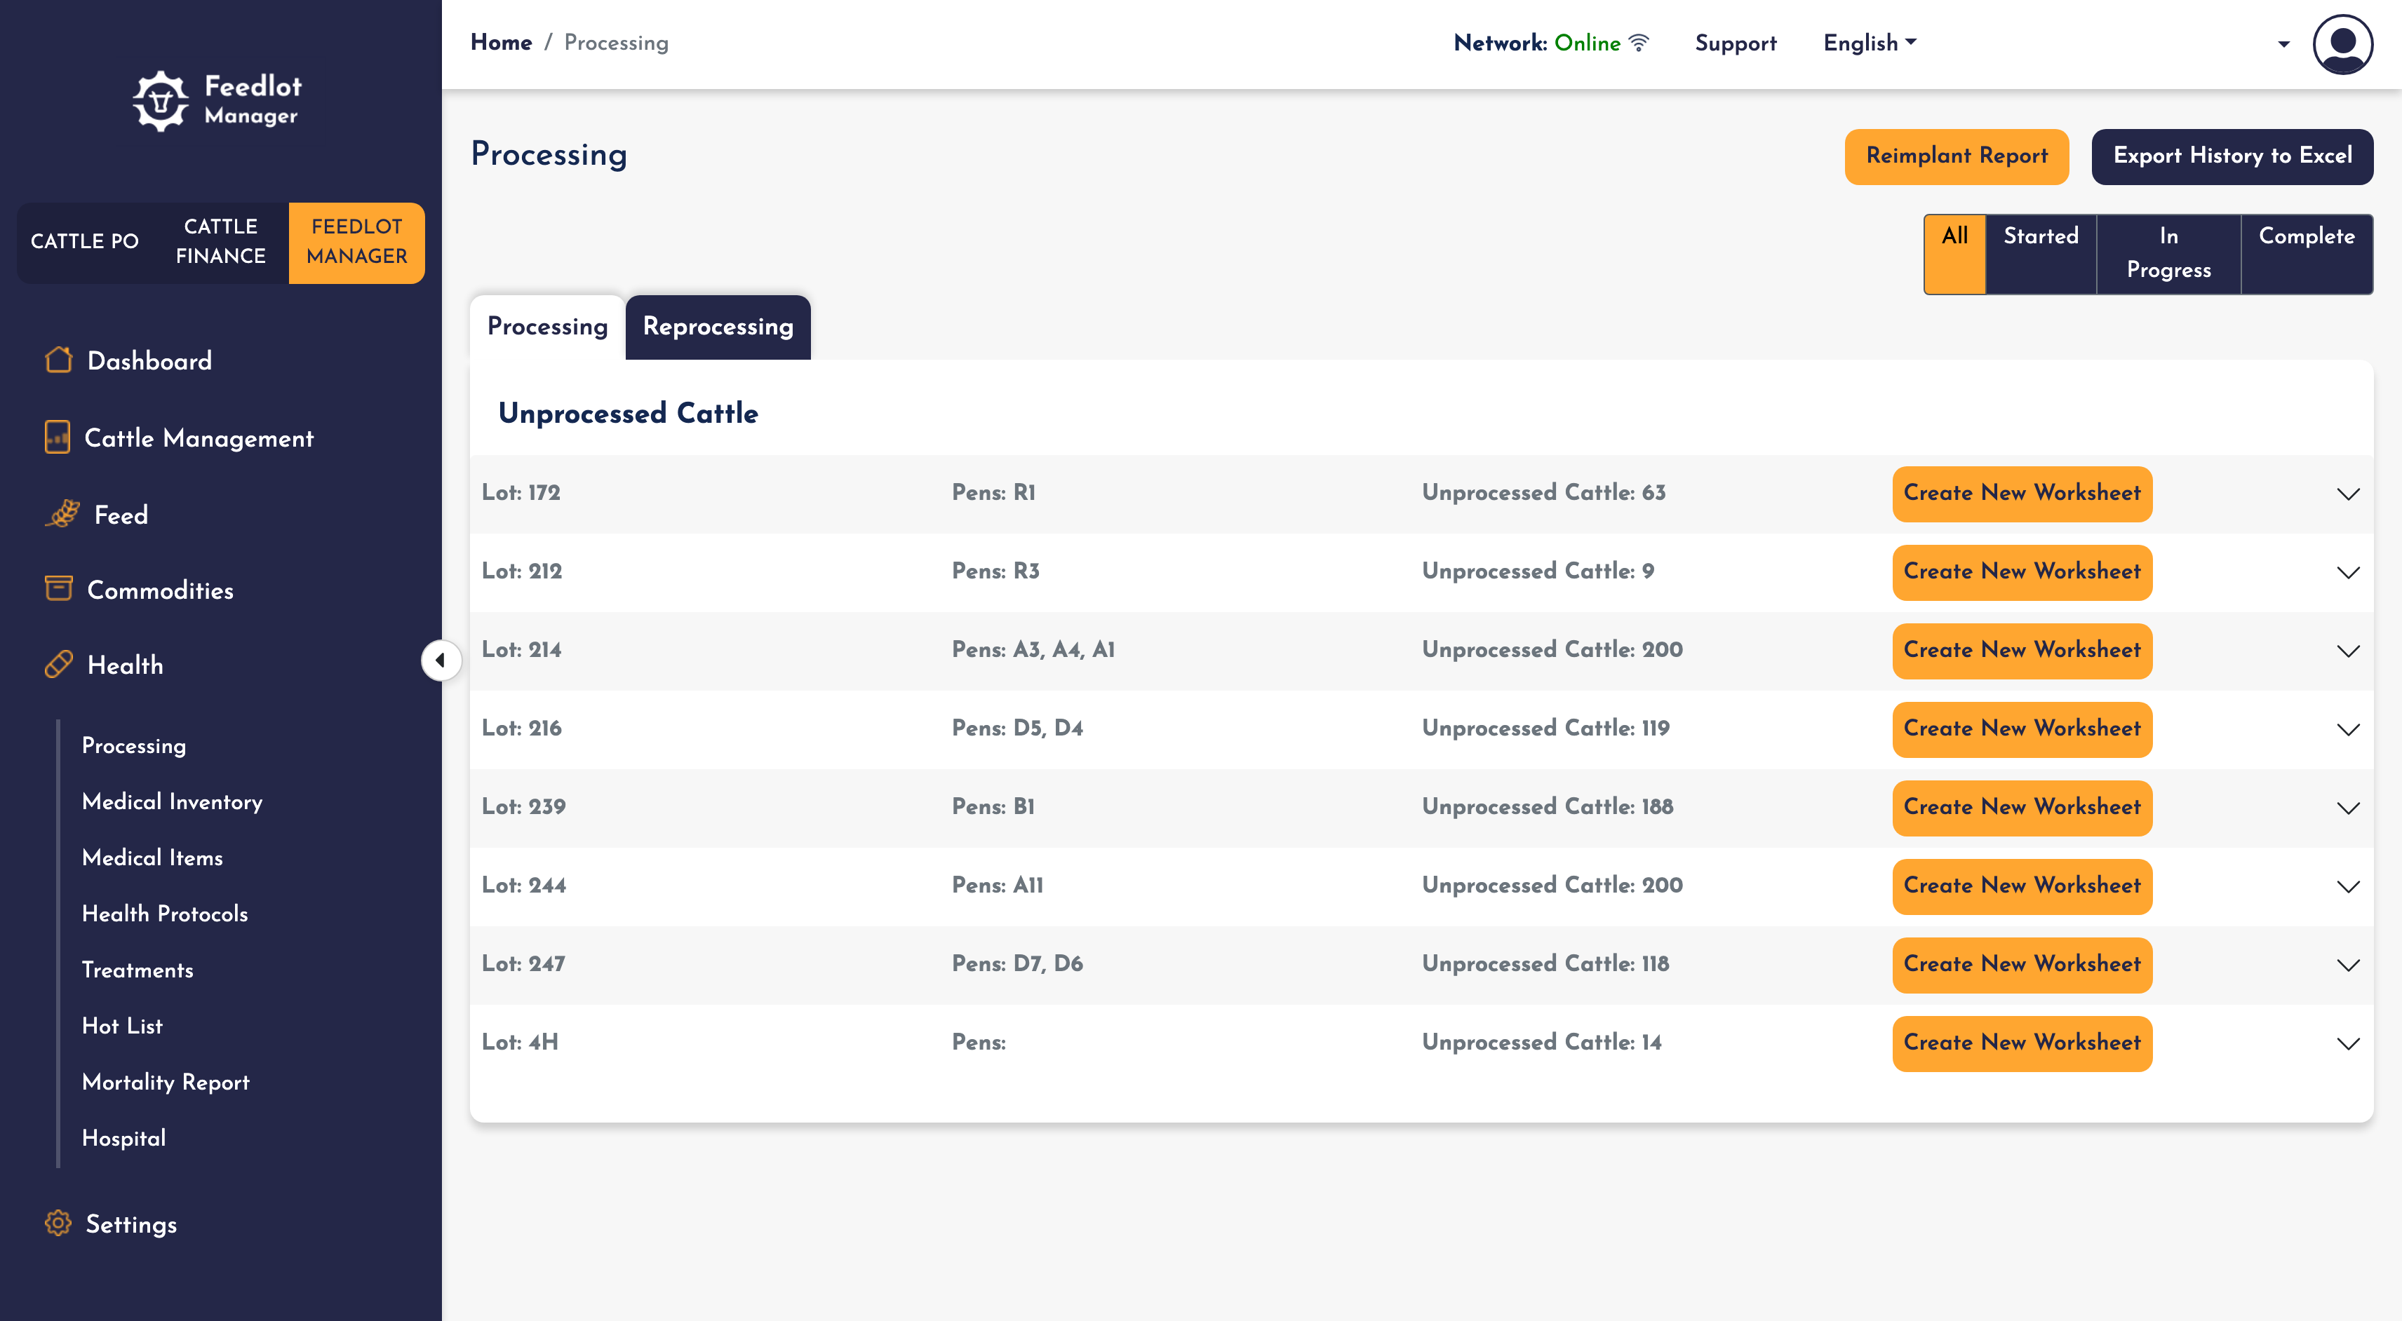Viewport: 2402px width, 1321px height.
Task: Click Export History to Excel
Action: (x=2232, y=156)
